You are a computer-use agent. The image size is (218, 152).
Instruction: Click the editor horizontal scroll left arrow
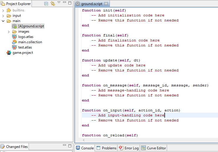84,140
